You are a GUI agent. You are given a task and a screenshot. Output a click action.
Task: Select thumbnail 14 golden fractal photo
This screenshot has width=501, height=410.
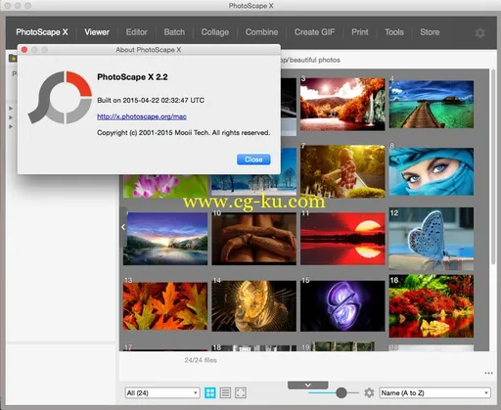click(254, 306)
